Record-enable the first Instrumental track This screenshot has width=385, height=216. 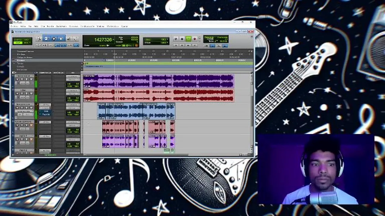click(x=17, y=79)
